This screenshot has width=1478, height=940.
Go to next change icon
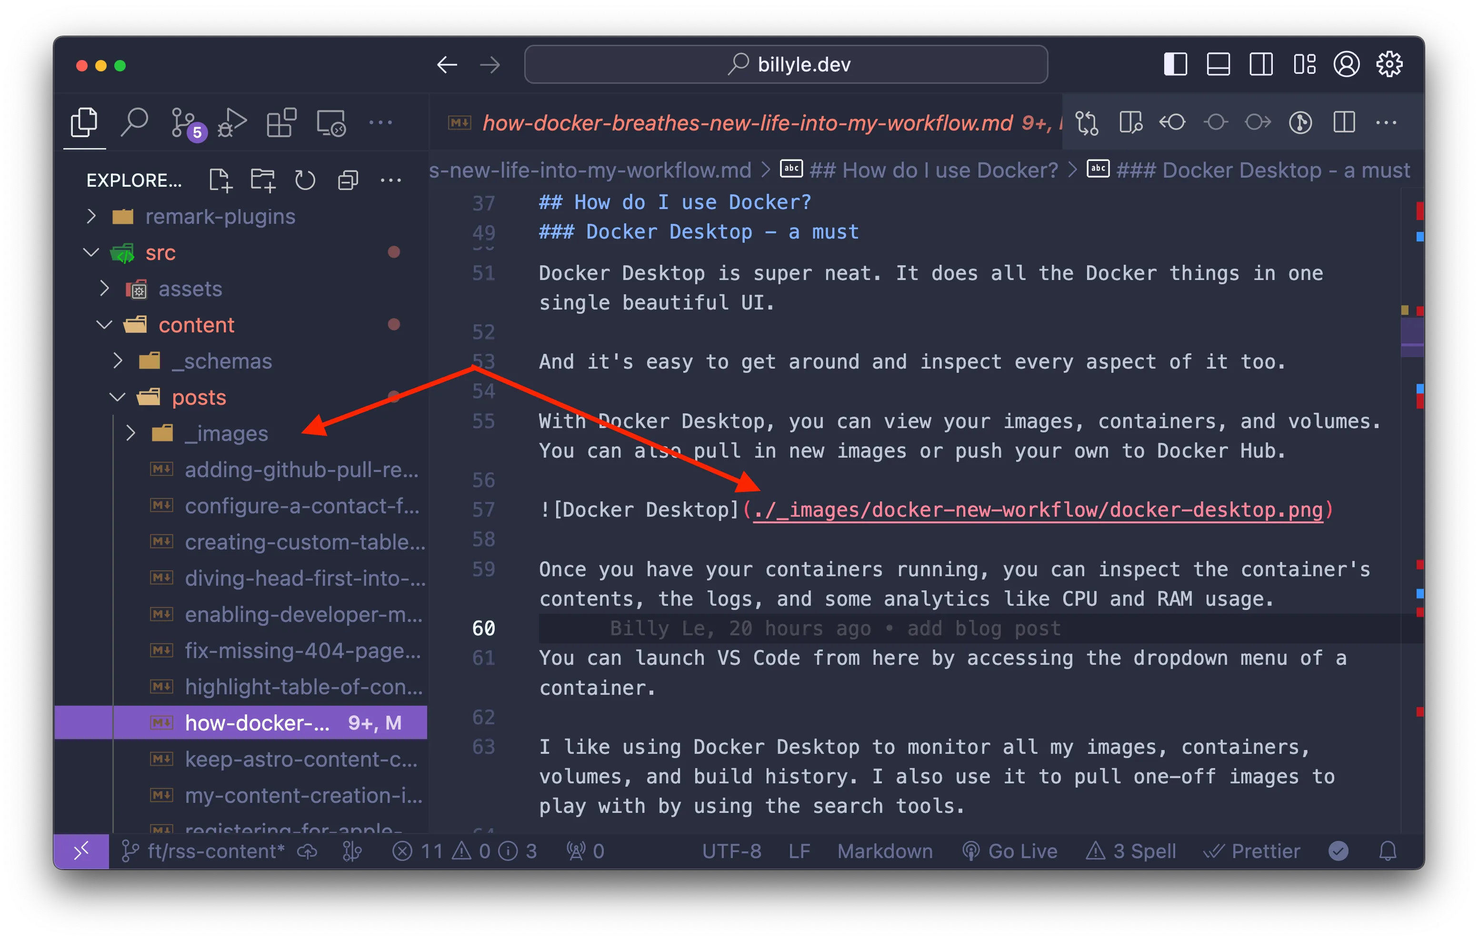(x=1258, y=122)
